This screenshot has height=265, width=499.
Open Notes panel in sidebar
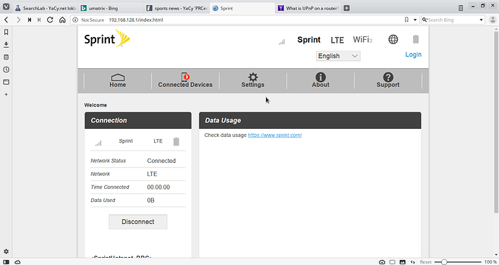(x=6, y=57)
